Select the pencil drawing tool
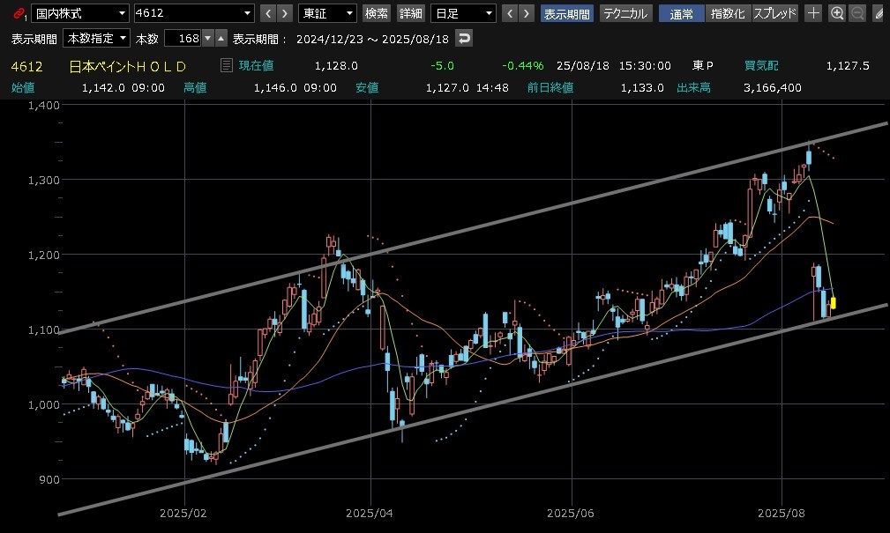This screenshot has height=533, width=890. 879,13
